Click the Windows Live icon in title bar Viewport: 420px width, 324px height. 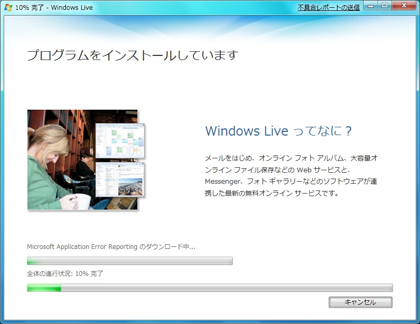coord(8,7)
